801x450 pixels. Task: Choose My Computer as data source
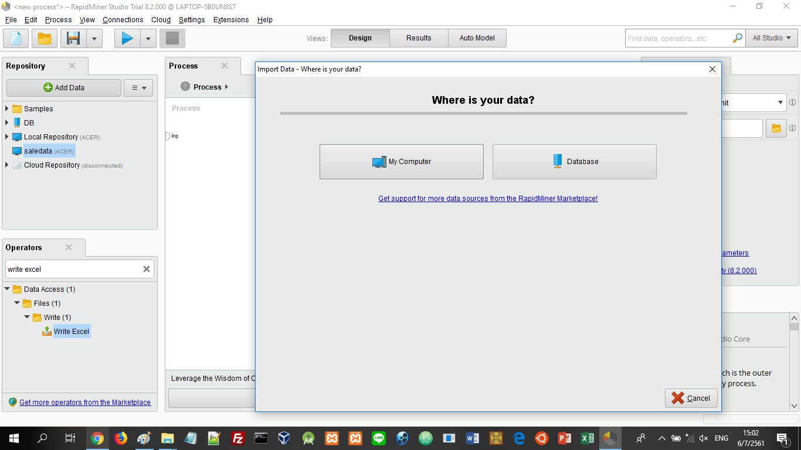[x=402, y=162]
